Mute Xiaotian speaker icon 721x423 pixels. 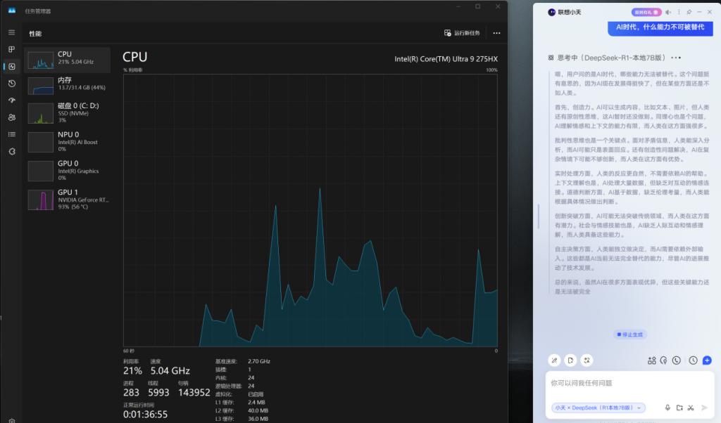pos(668,13)
